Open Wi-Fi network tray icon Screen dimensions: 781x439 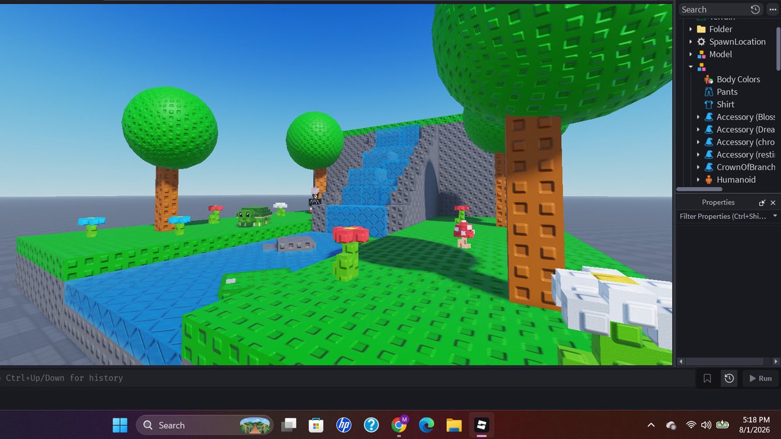(x=691, y=425)
